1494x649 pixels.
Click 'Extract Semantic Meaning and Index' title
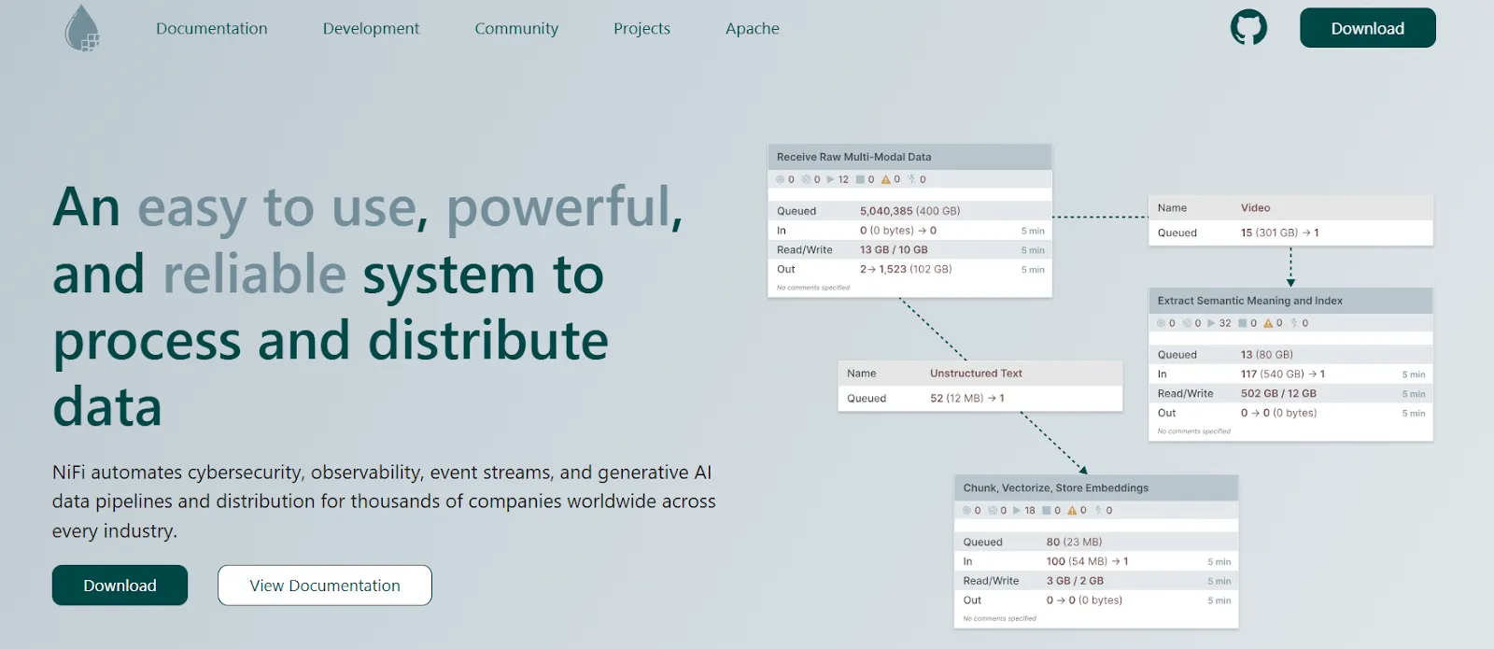1249,301
